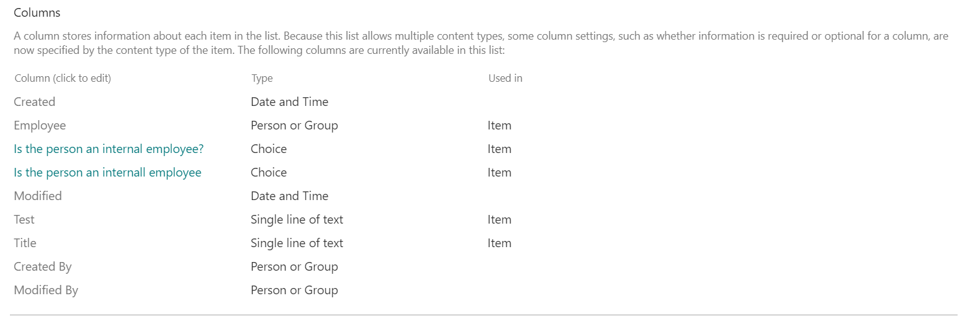Click Person or Group in Modified By row
Viewport: 970px width, 319px height.
tap(294, 290)
